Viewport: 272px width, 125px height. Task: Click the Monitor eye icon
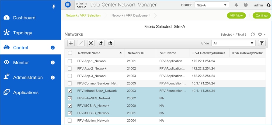6,62
